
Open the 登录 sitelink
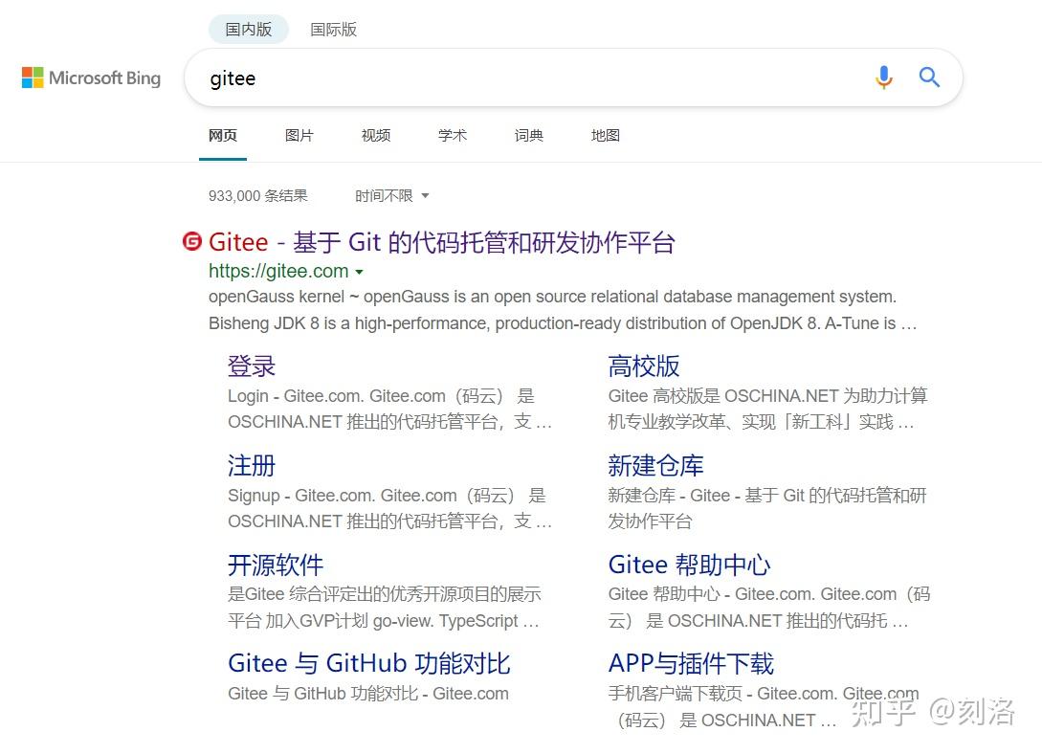(252, 366)
